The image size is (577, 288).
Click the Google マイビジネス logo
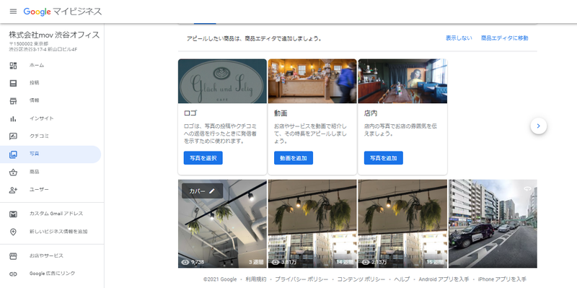(63, 12)
